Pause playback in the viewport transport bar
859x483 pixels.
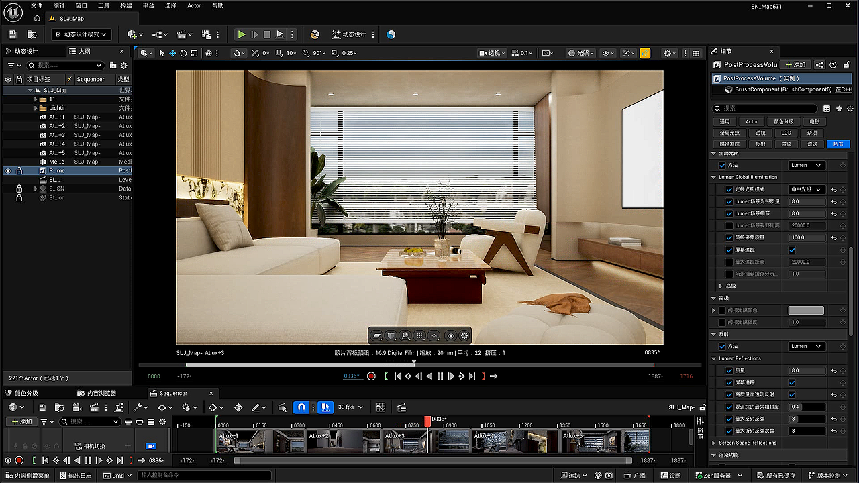(x=440, y=376)
